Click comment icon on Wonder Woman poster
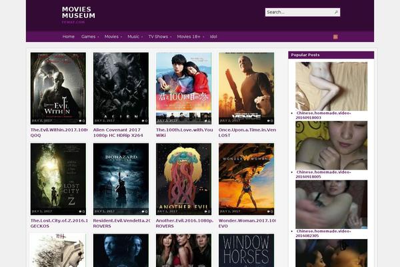This screenshot has width=400, height=267. (x=269, y=212)
